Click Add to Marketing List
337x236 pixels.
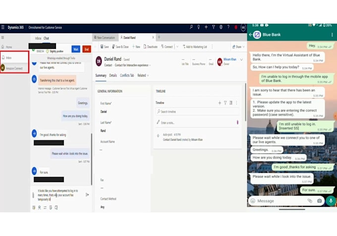click(x=195, y=47)
